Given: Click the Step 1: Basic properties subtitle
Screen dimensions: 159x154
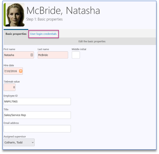Looking at the screenshot, I should 45,19.
